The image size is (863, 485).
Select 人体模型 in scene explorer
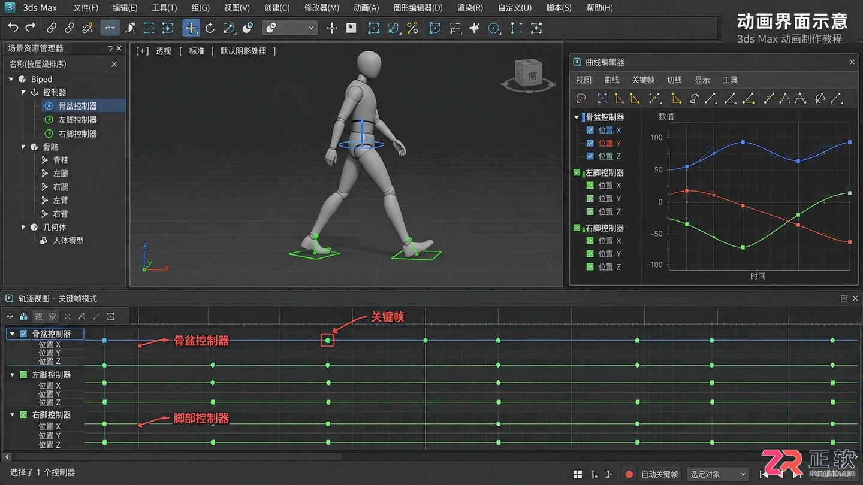point(68,240)
